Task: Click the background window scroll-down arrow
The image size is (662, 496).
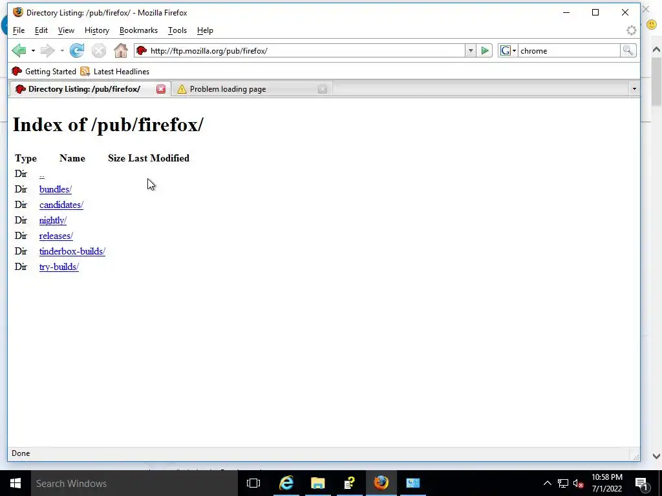Action: coord(656,456)
